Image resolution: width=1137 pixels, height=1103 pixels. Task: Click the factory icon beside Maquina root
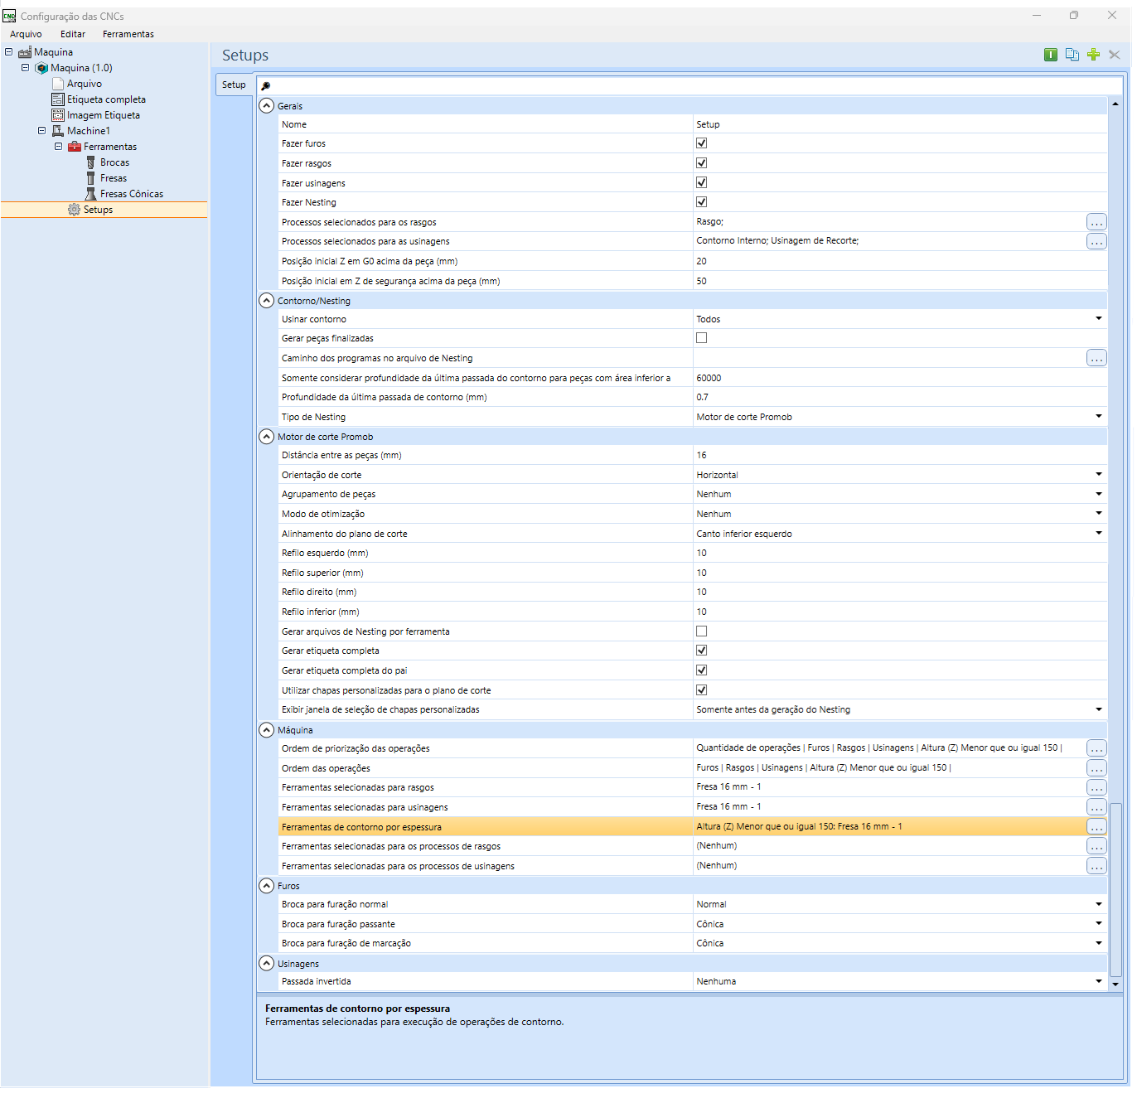25,52
